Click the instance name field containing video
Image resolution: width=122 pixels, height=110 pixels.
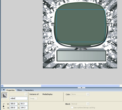19,98
